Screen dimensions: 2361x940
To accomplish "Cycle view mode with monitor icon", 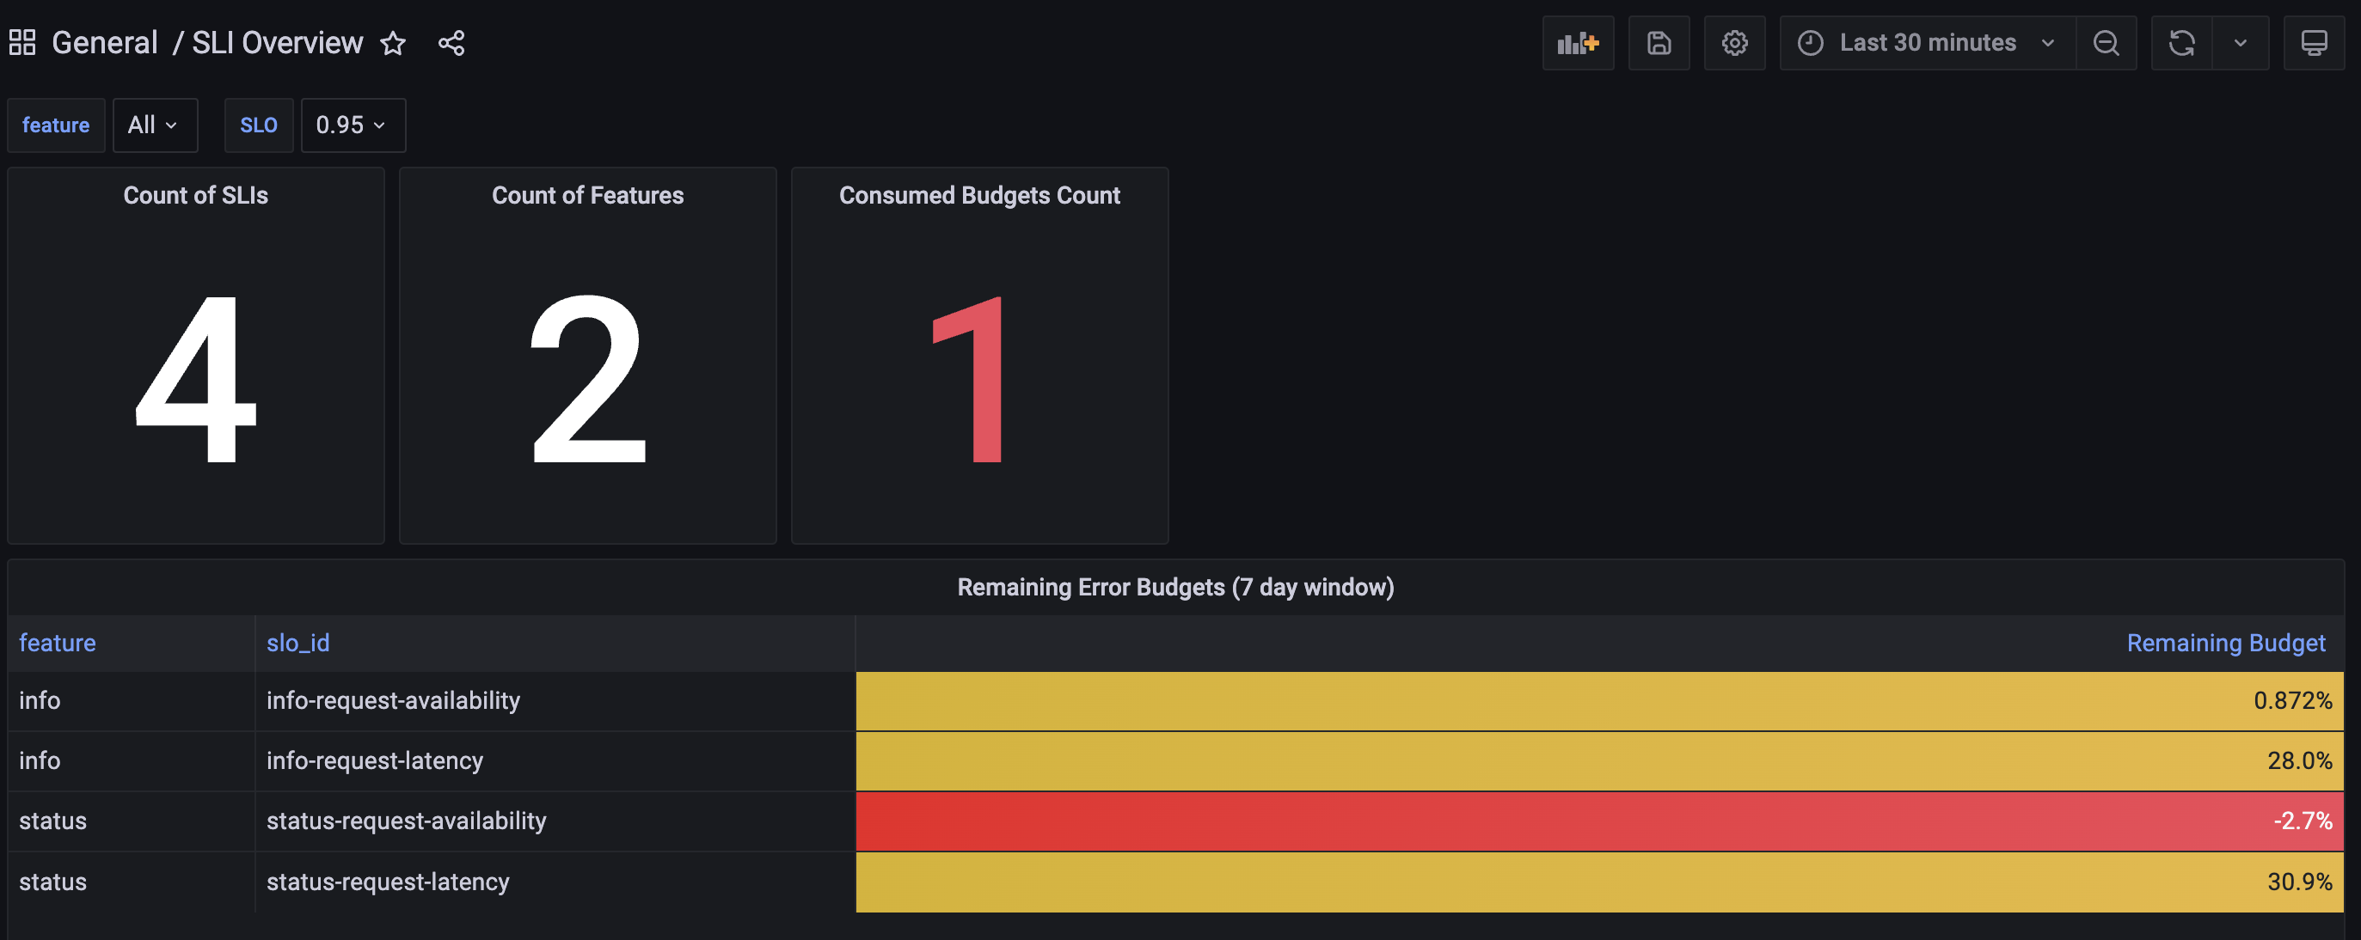I will tap(2314, 43).
